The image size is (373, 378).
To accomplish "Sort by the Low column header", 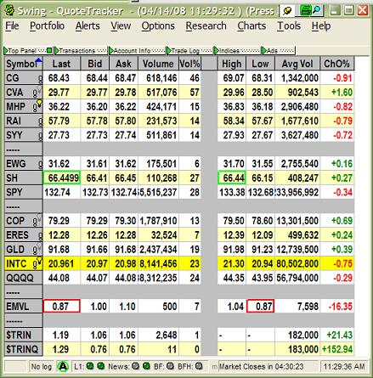I will click(x=260, y=64).
